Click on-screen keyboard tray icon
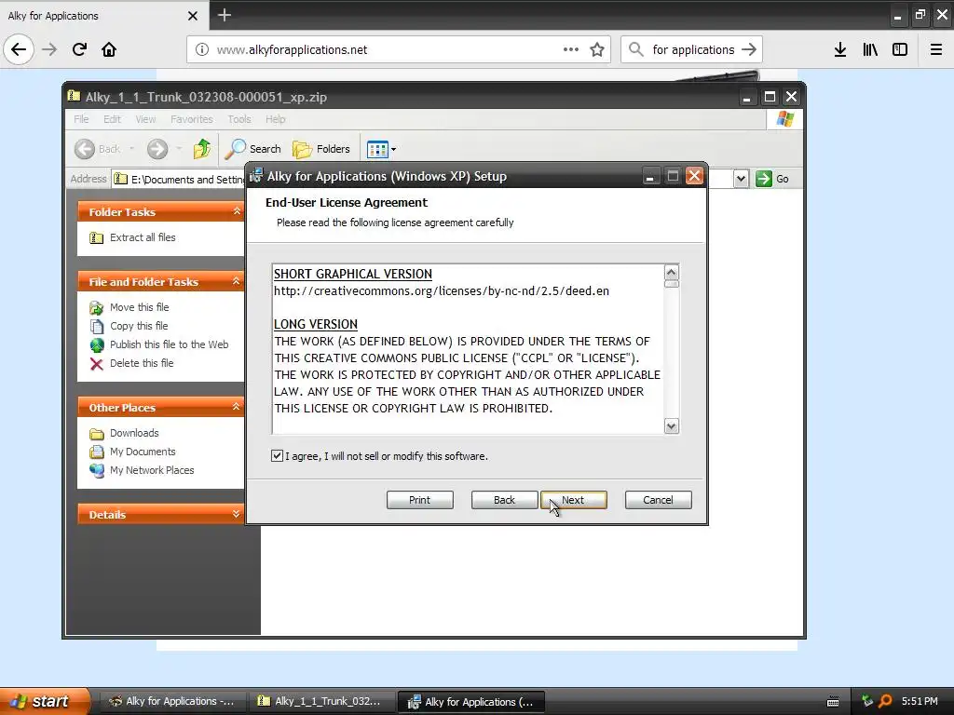 point(833,702)
